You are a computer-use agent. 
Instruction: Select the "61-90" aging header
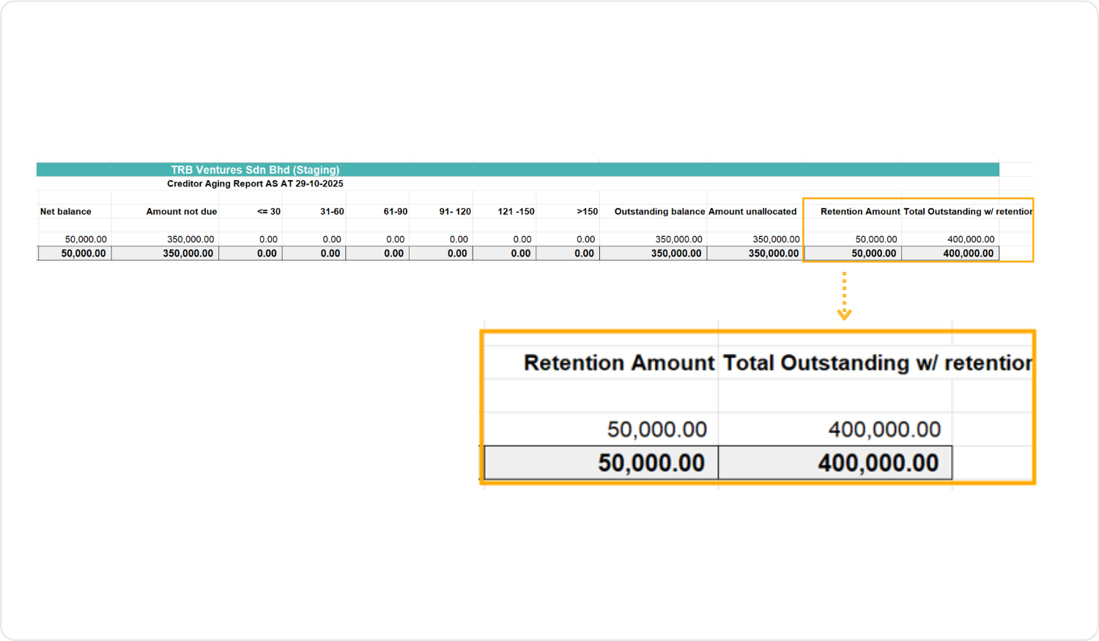(x=396, y=212)
